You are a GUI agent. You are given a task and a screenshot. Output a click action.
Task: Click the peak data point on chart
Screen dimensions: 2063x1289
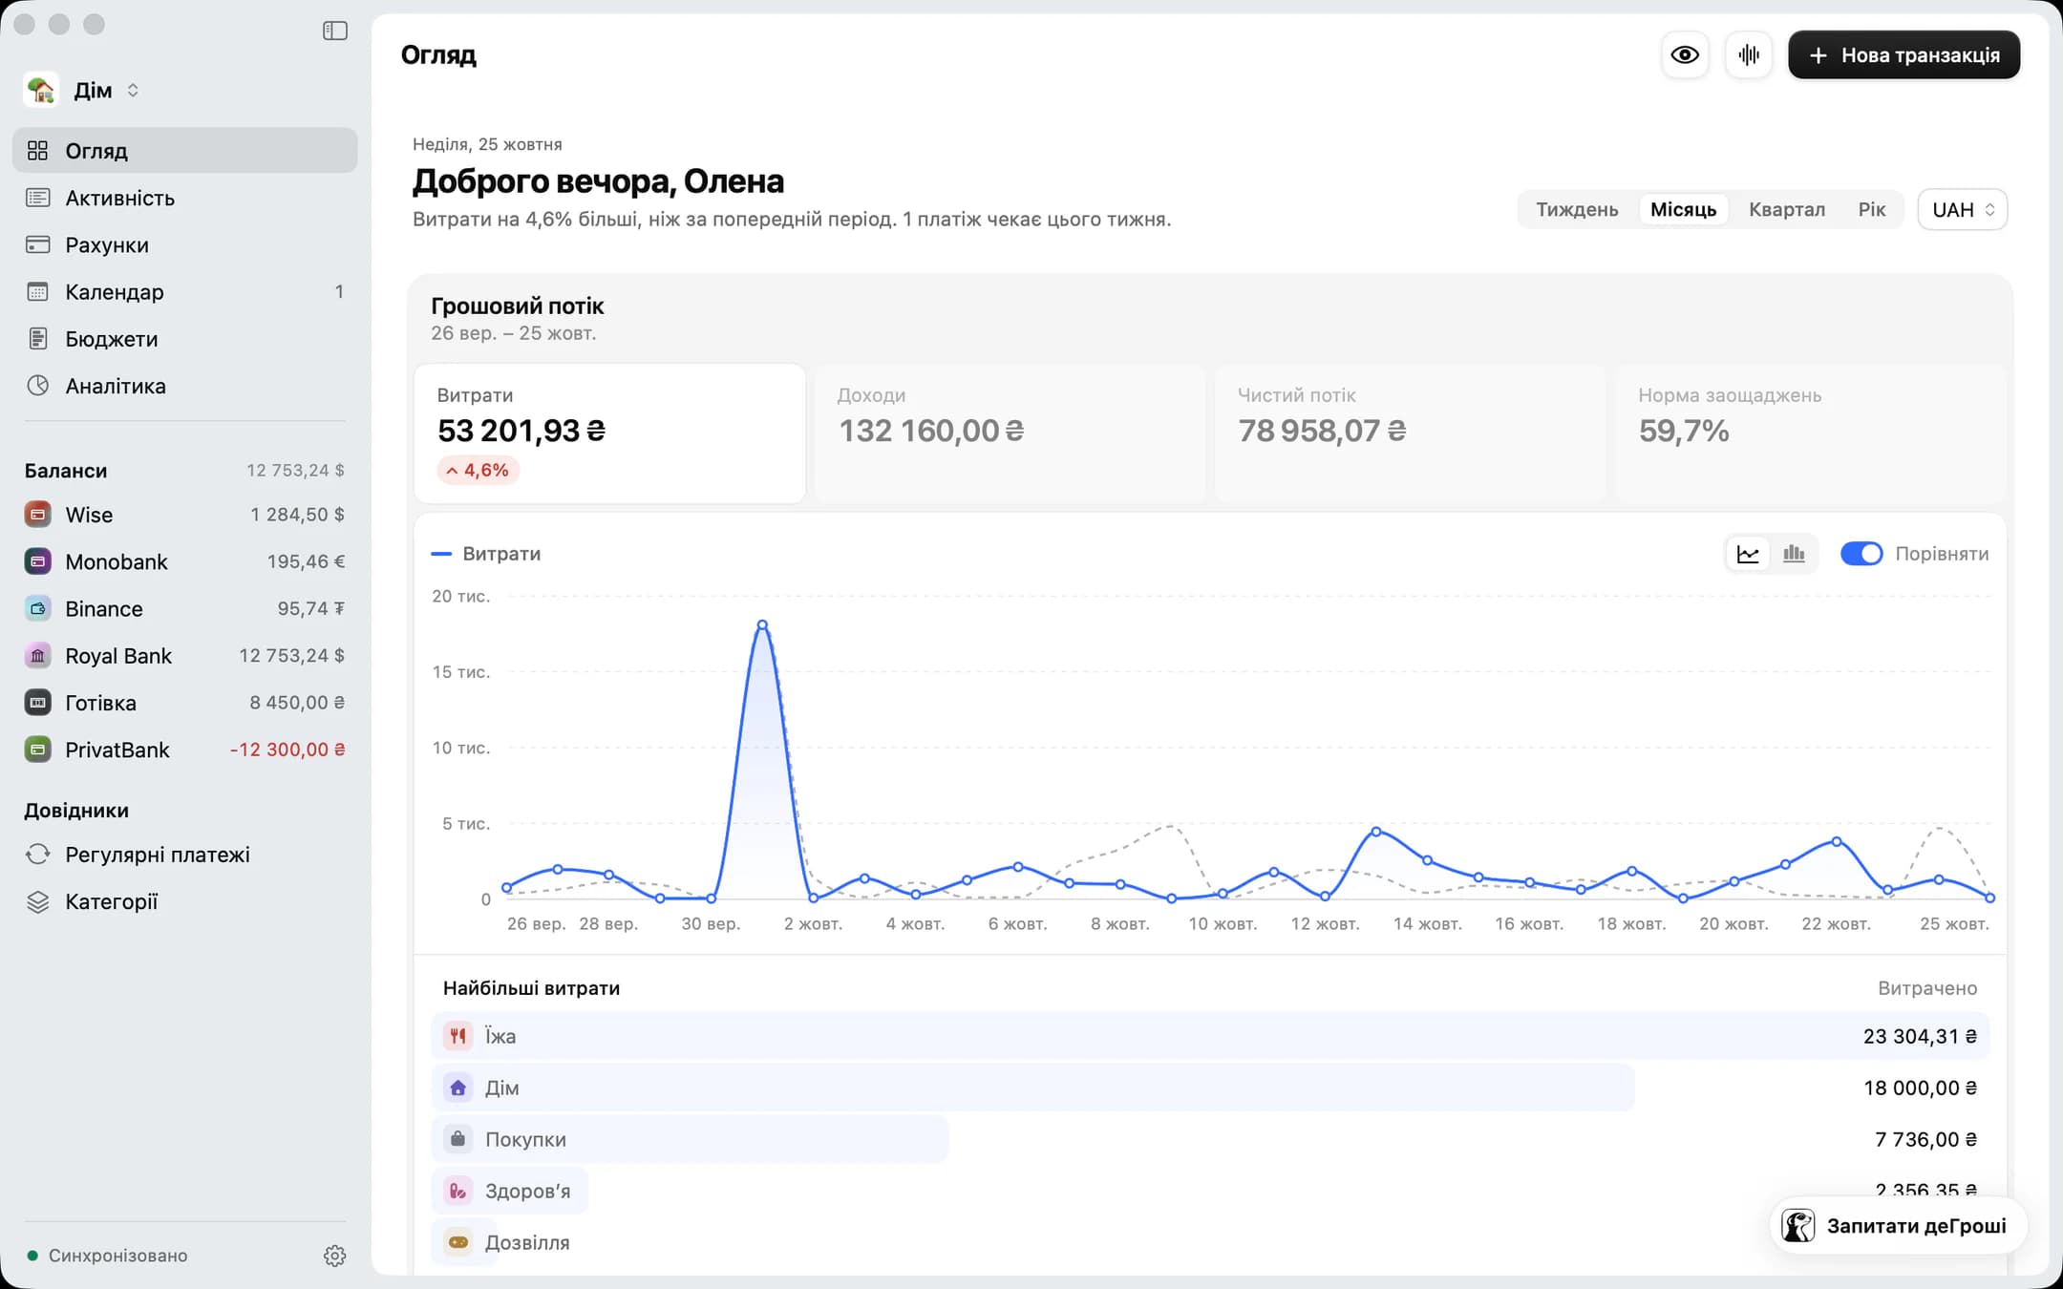(762, 624)
